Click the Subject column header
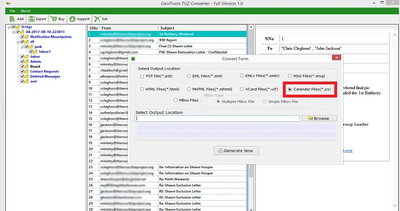Viewport: 400px width, 211px height. point(202,28)
